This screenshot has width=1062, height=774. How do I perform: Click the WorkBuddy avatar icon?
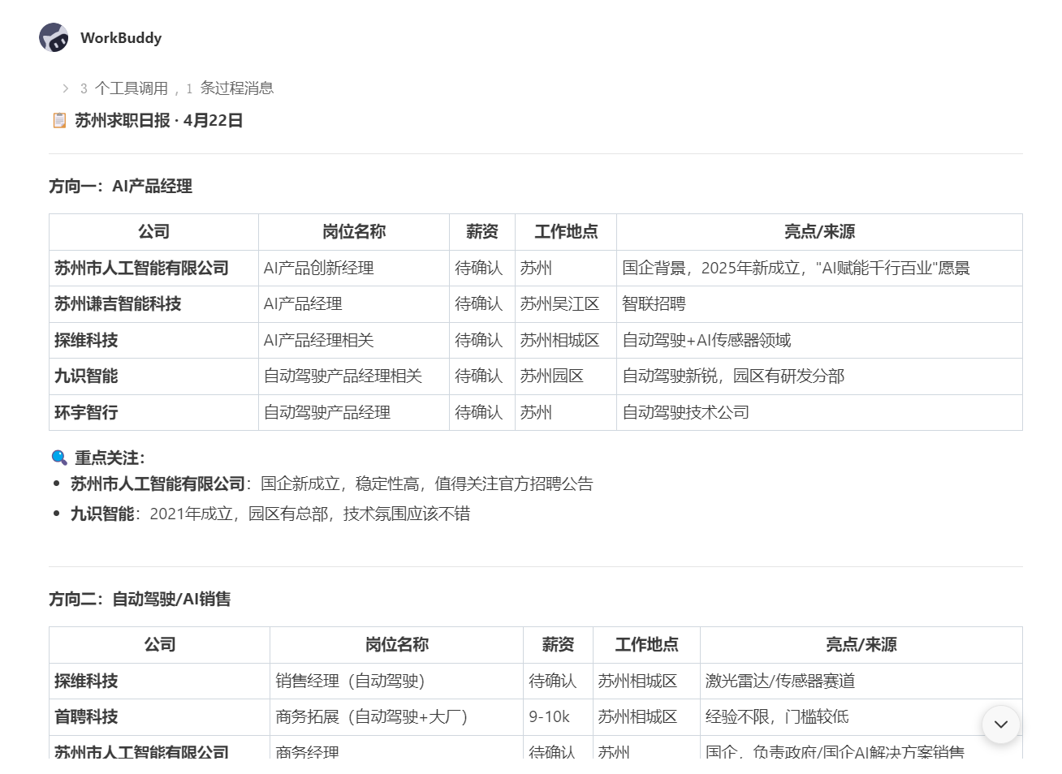54,37
